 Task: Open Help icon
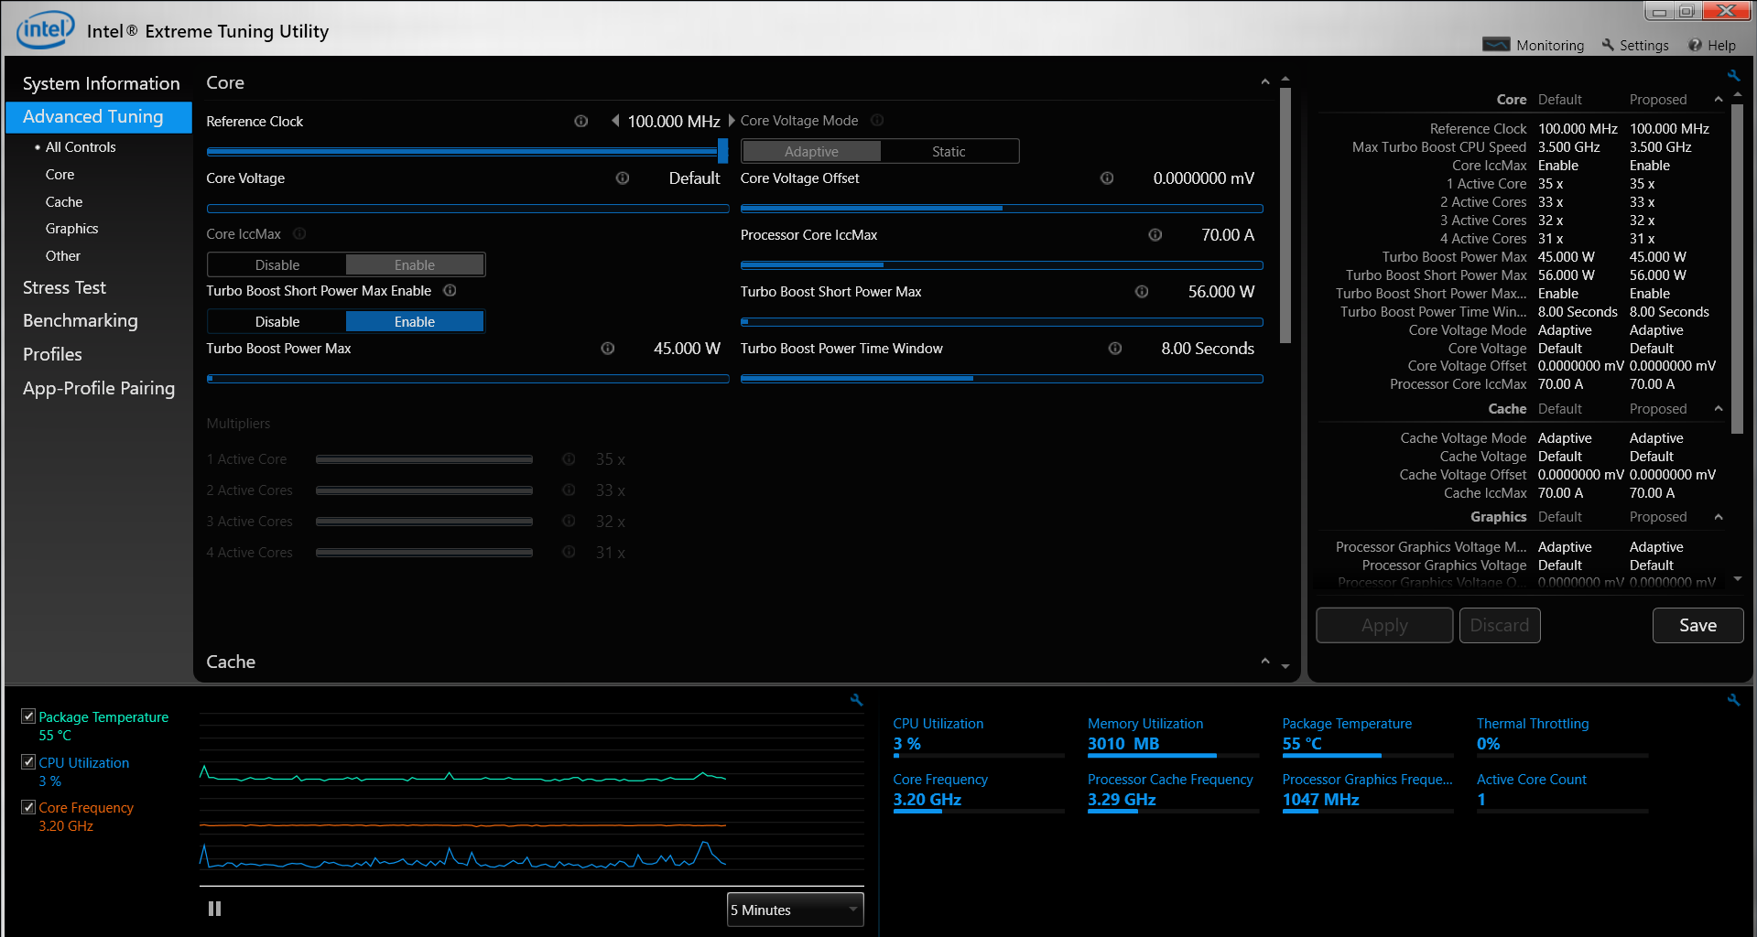point(1695,45)
